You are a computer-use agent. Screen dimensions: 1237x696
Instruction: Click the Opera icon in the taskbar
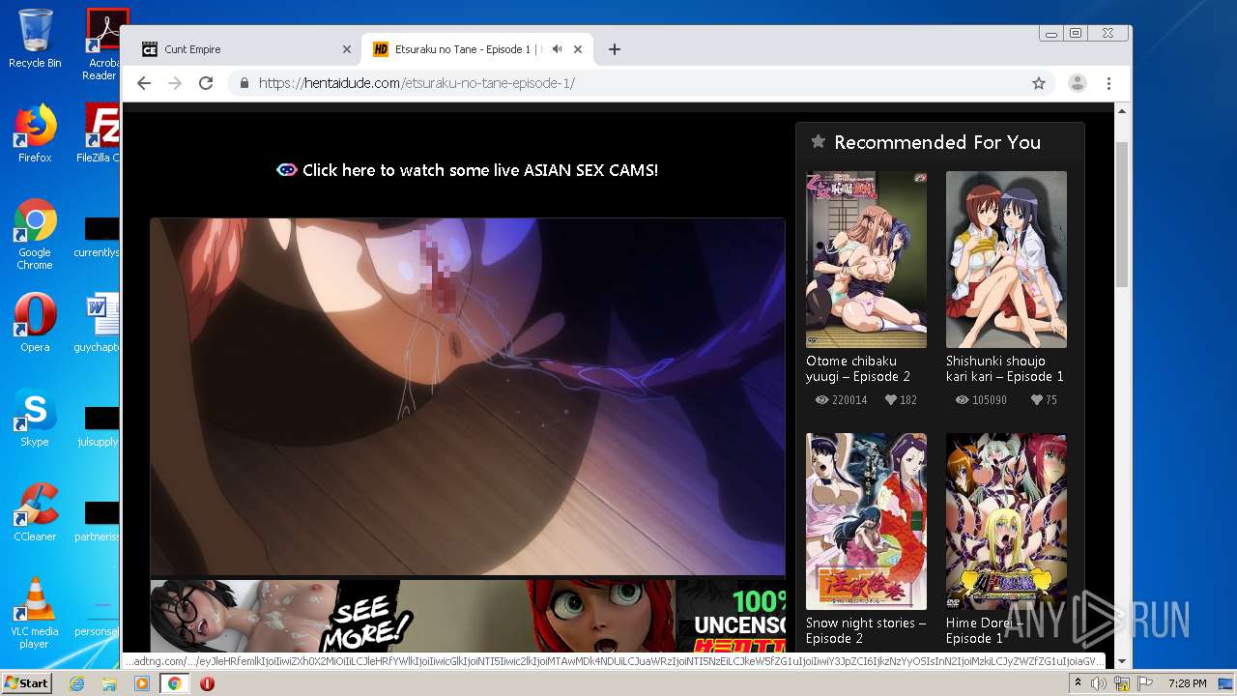pos(207,683)
